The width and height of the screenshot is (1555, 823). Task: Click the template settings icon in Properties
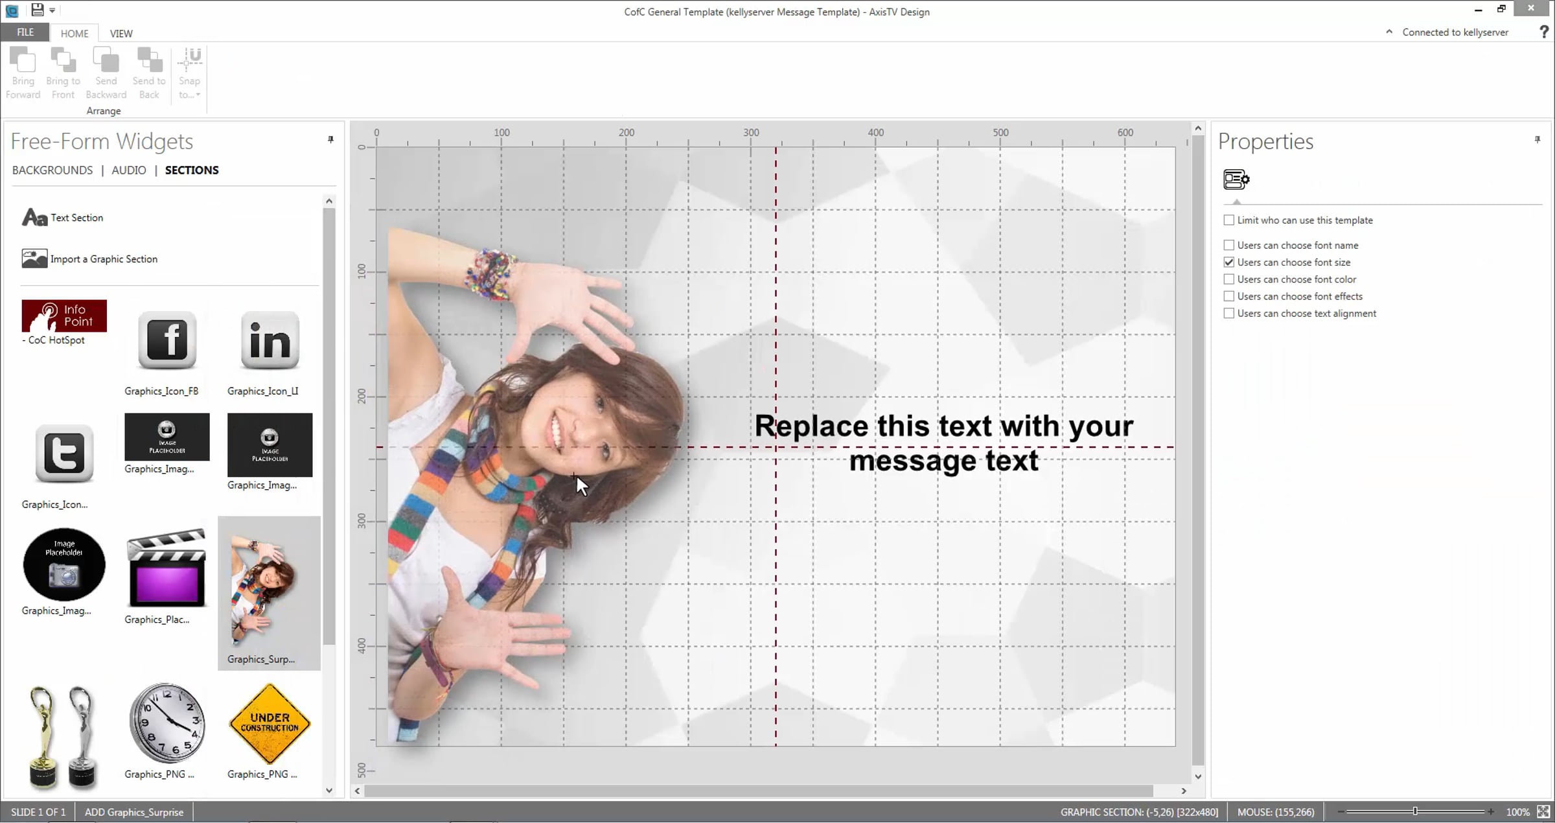[x=1236, y=180]
